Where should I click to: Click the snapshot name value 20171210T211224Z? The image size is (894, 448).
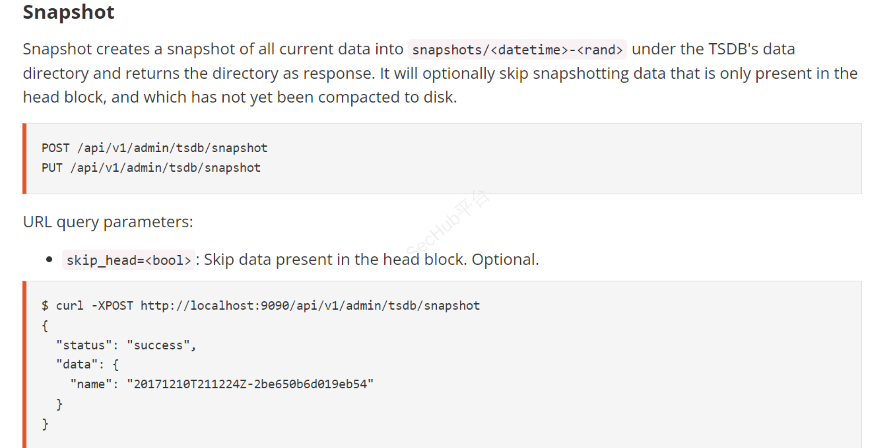(x=250, y=384)
